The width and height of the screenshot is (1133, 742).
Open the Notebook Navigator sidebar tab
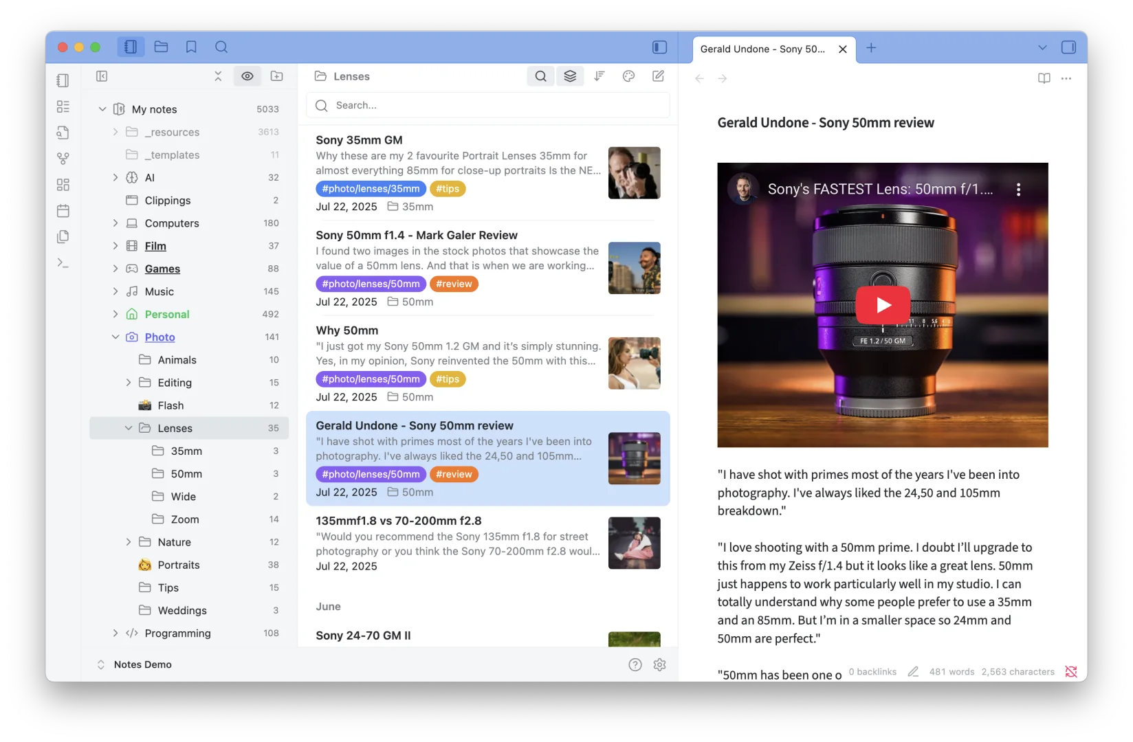point(131,47)
